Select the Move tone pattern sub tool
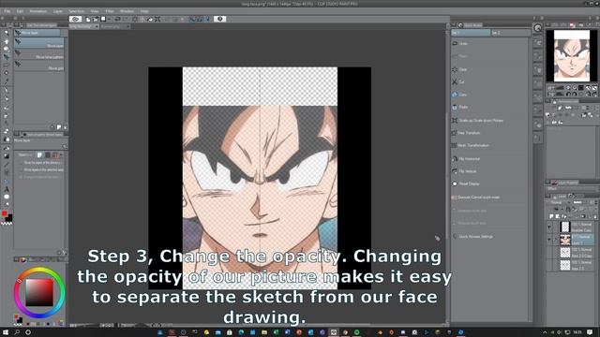Screen dimensions: 600x337 point(39,55)
